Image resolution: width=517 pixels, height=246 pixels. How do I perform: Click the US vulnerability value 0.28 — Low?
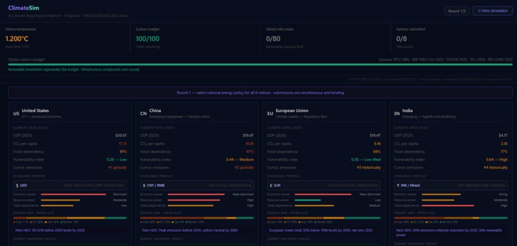(116, 160)
